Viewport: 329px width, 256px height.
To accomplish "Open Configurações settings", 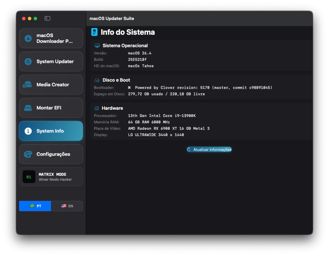I will 51,154.
